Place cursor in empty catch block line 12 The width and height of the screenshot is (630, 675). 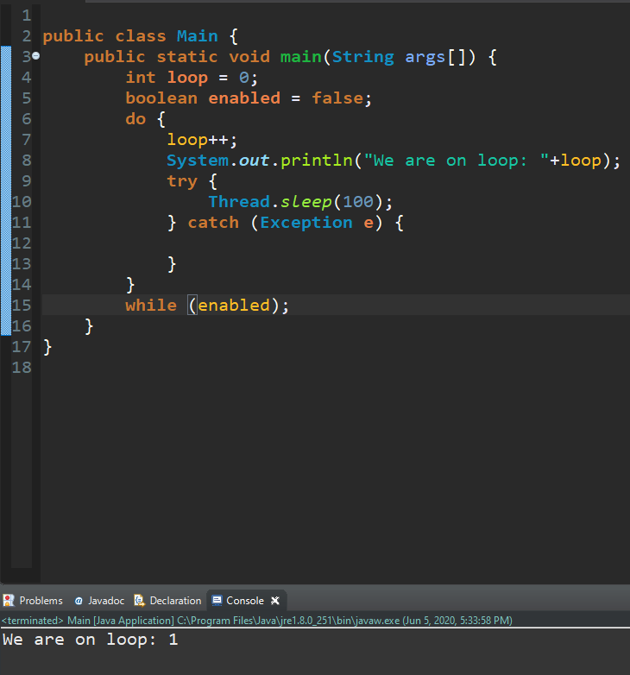click(259, 243)
